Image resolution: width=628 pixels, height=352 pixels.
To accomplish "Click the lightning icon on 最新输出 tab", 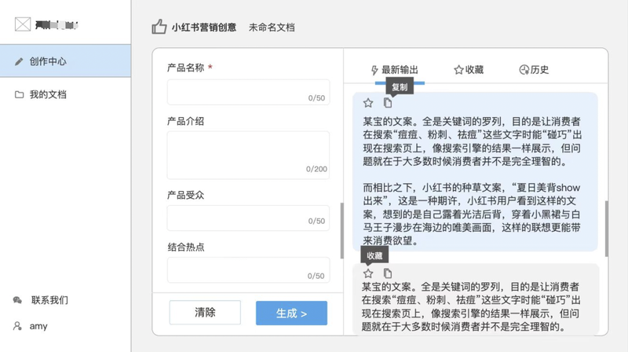I will 374,70.
